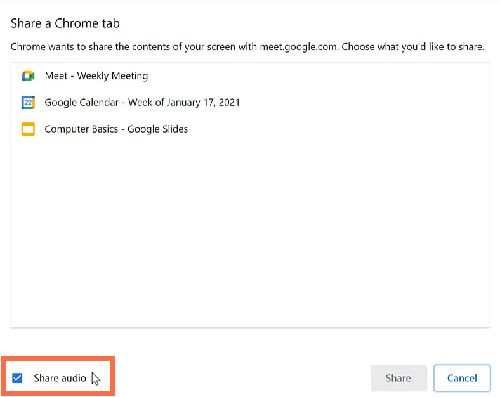Click 'Chrome wants to share' description start

pos(57,48)
